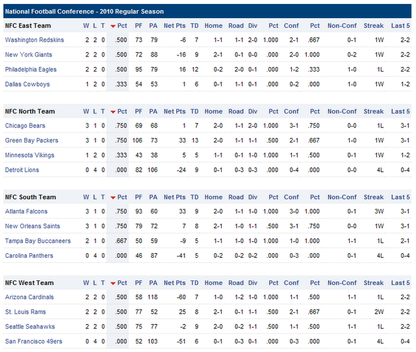Click the red sort arrow in NFC West header
Image resolution: width=416 pixels, height=352 pixels.
pos(113,284)
